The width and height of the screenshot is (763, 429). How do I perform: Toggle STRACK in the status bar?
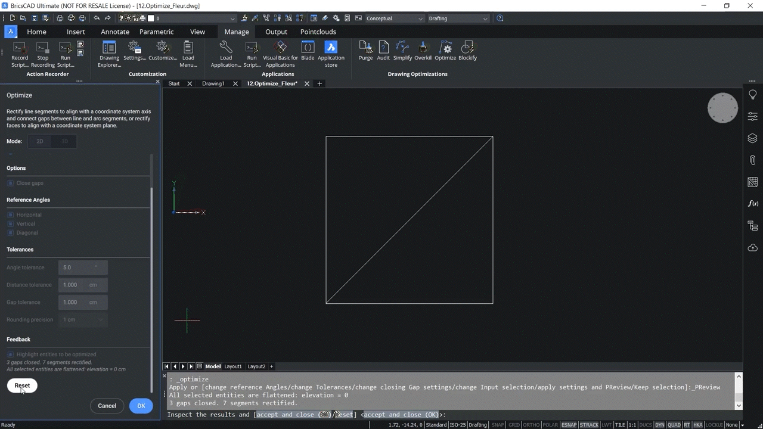click(589, 425)
